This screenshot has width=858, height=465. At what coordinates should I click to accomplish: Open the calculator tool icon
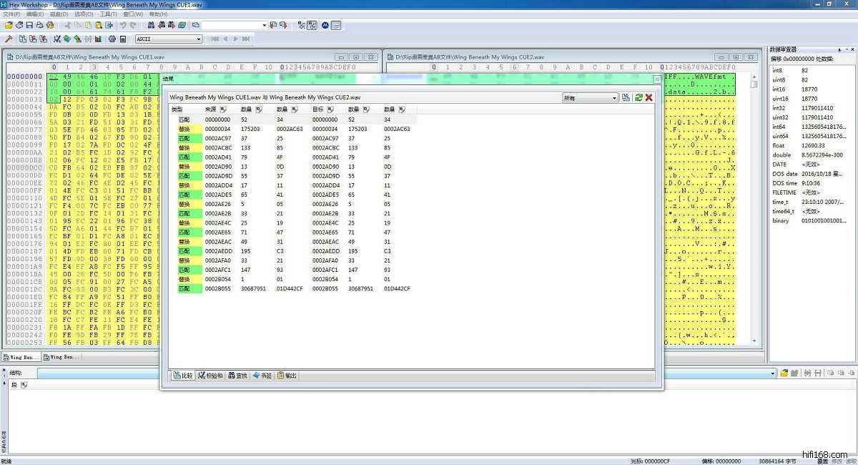[x=123, y=39]
